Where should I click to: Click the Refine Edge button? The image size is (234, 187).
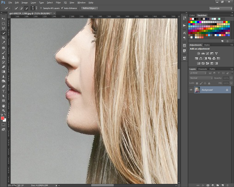(x=89, y=8)
